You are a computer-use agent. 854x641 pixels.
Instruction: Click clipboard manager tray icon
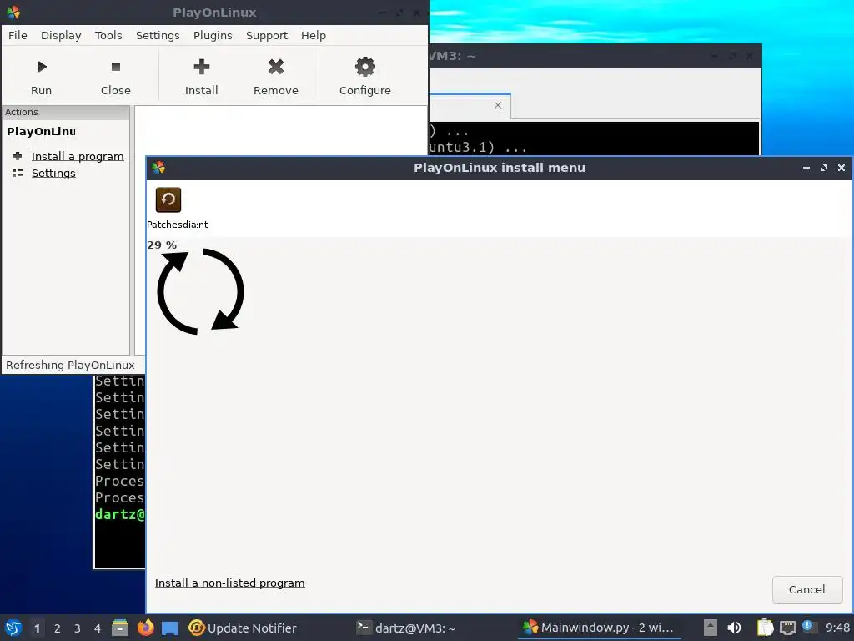[766, 628]
